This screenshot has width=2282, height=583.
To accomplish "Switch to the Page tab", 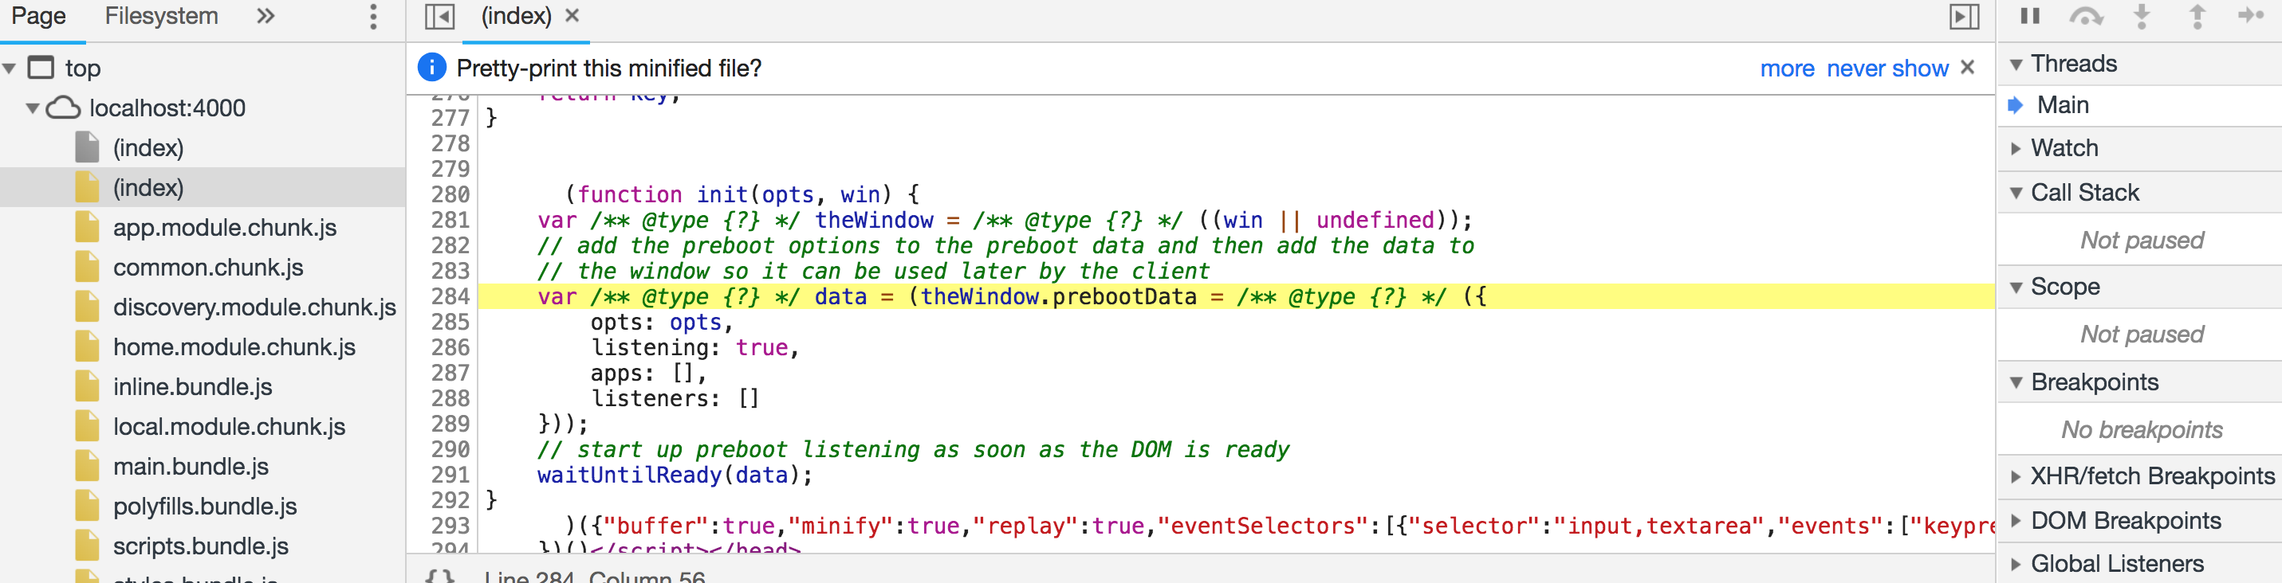I will tap(39, 16).
